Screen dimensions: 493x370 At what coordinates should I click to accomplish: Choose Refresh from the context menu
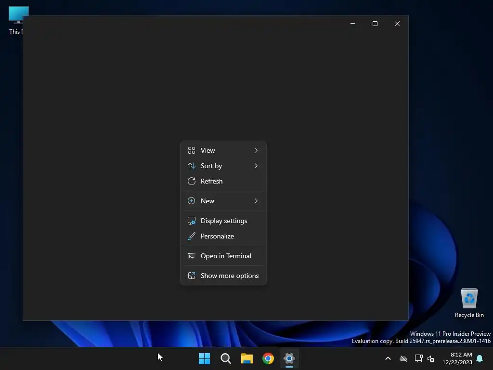click(223, 181)
